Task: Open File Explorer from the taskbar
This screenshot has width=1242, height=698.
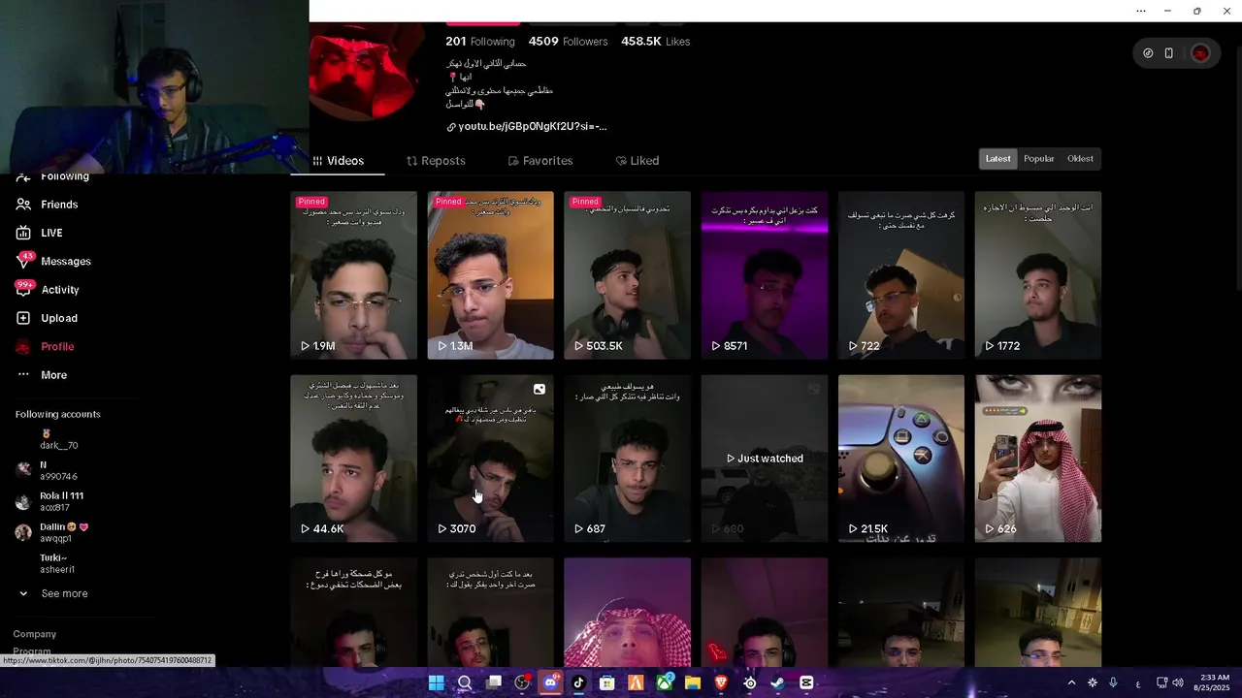Action: (693, 682)
